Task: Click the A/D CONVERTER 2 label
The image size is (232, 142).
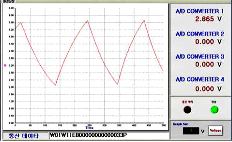Action: click(x=200, y=34)
